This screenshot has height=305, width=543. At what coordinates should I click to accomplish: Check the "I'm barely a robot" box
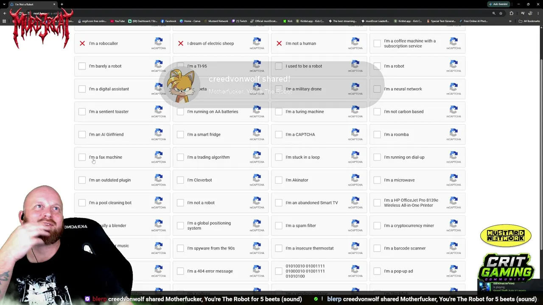(82, 66)
